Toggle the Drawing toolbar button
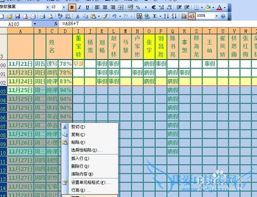The image size is (257, 197). 192,16
